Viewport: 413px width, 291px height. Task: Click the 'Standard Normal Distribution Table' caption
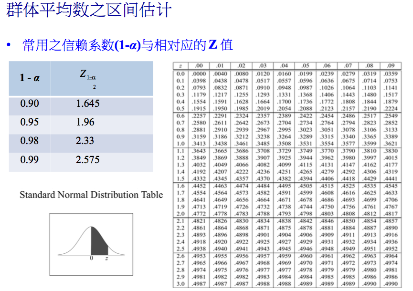pos(91,195)
